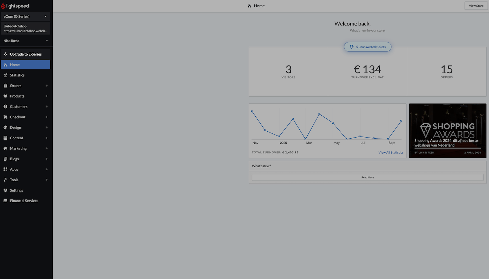This screenshot has width=489, height=279.
Task: Open the Nino Russo user dropdown
Action: [x=25, y=41]
